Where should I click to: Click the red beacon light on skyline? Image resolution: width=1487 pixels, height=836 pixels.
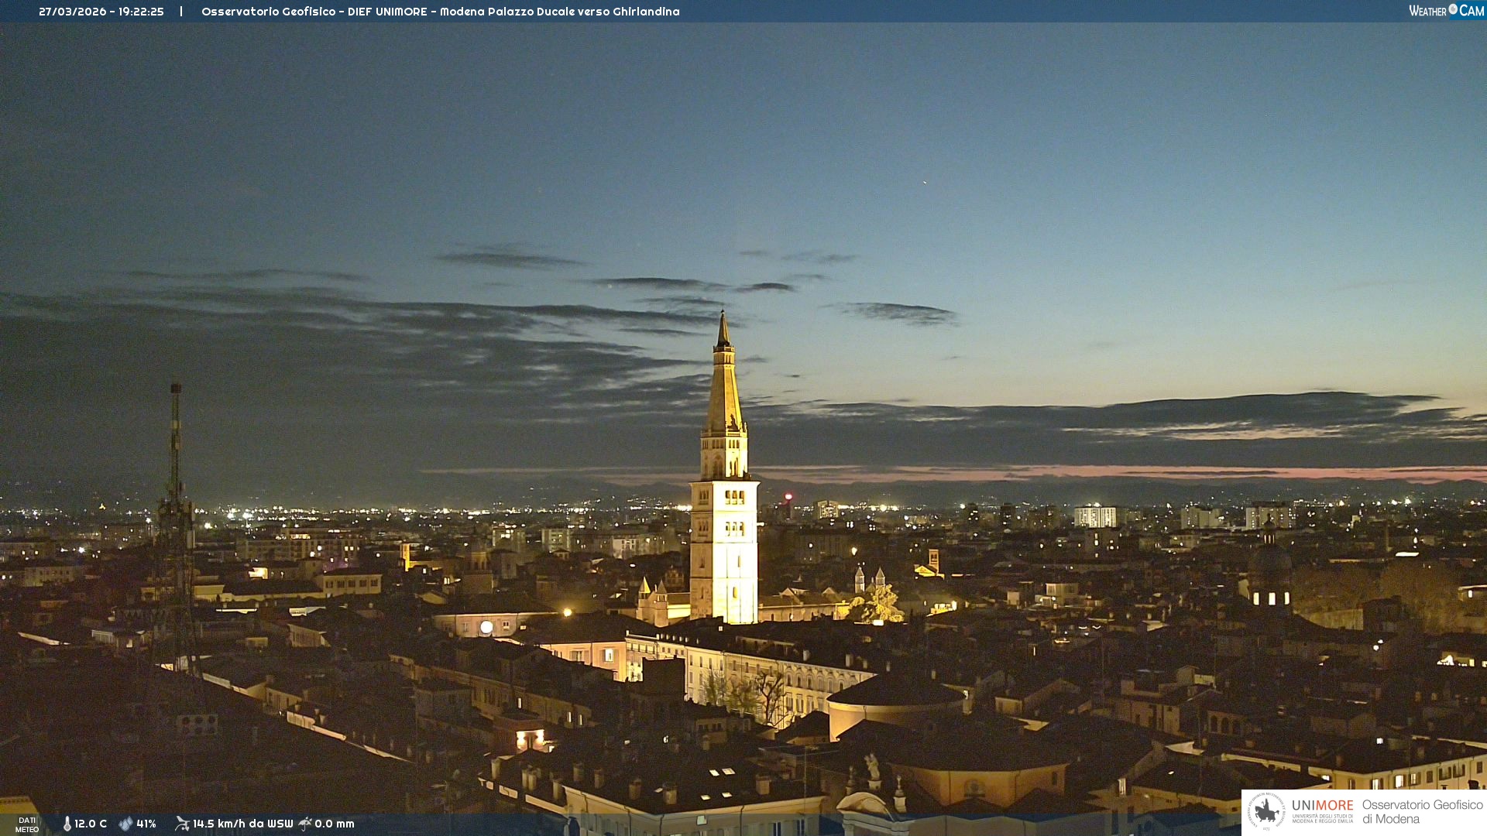pos(788,496)
